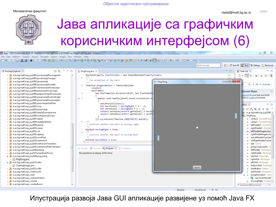Open the Run button dropdown arrow

(85, 60)
